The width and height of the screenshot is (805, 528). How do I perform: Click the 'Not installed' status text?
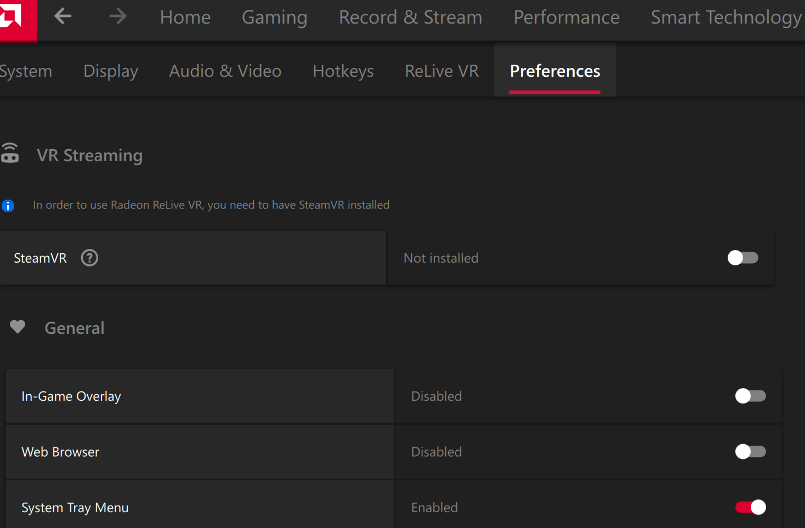tap(441, 258)
